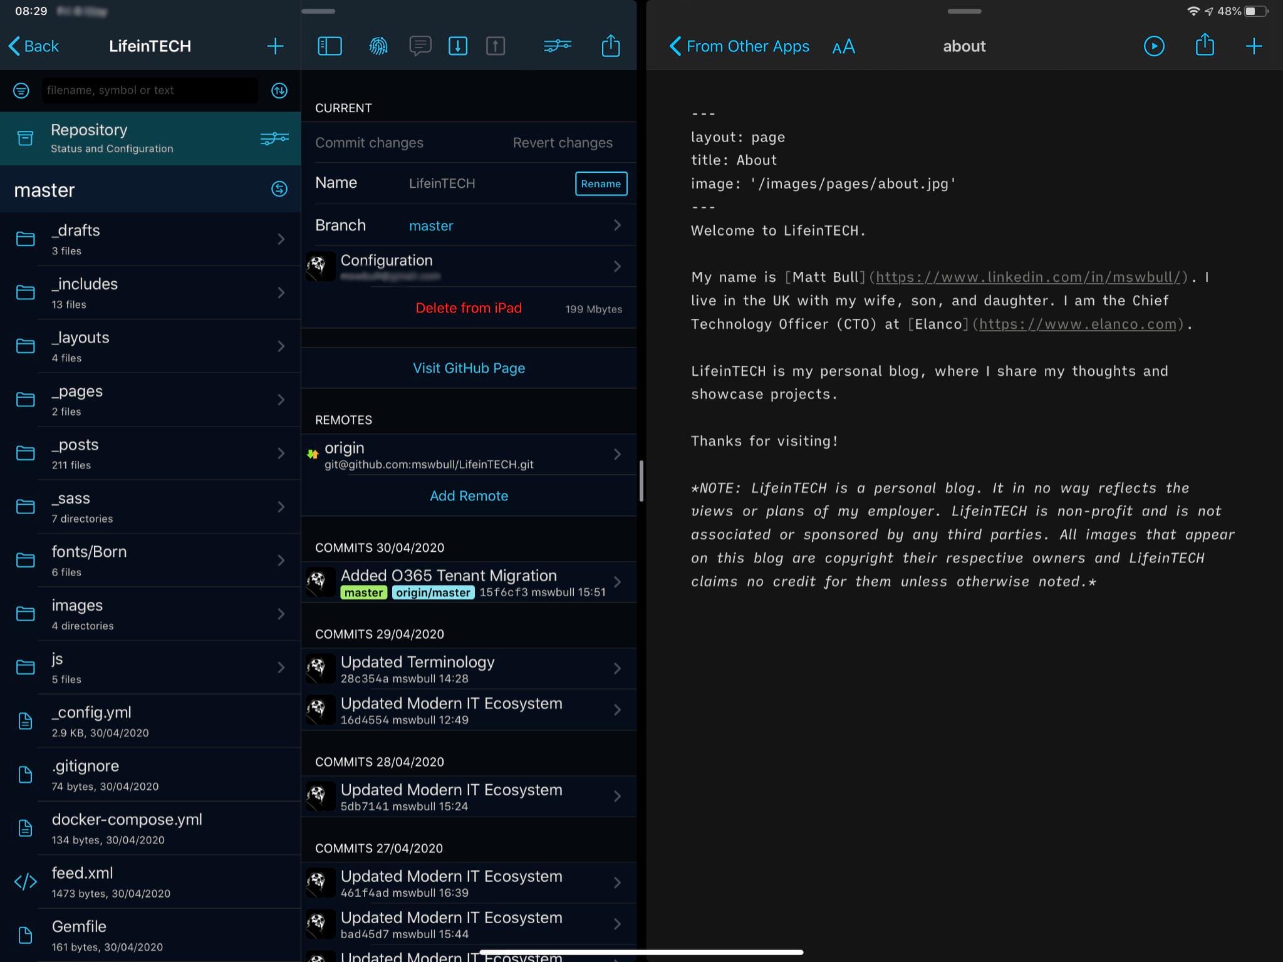The image size is (1283, 962).
Task: Expand the _includes folder chevron
Action: 281,292
